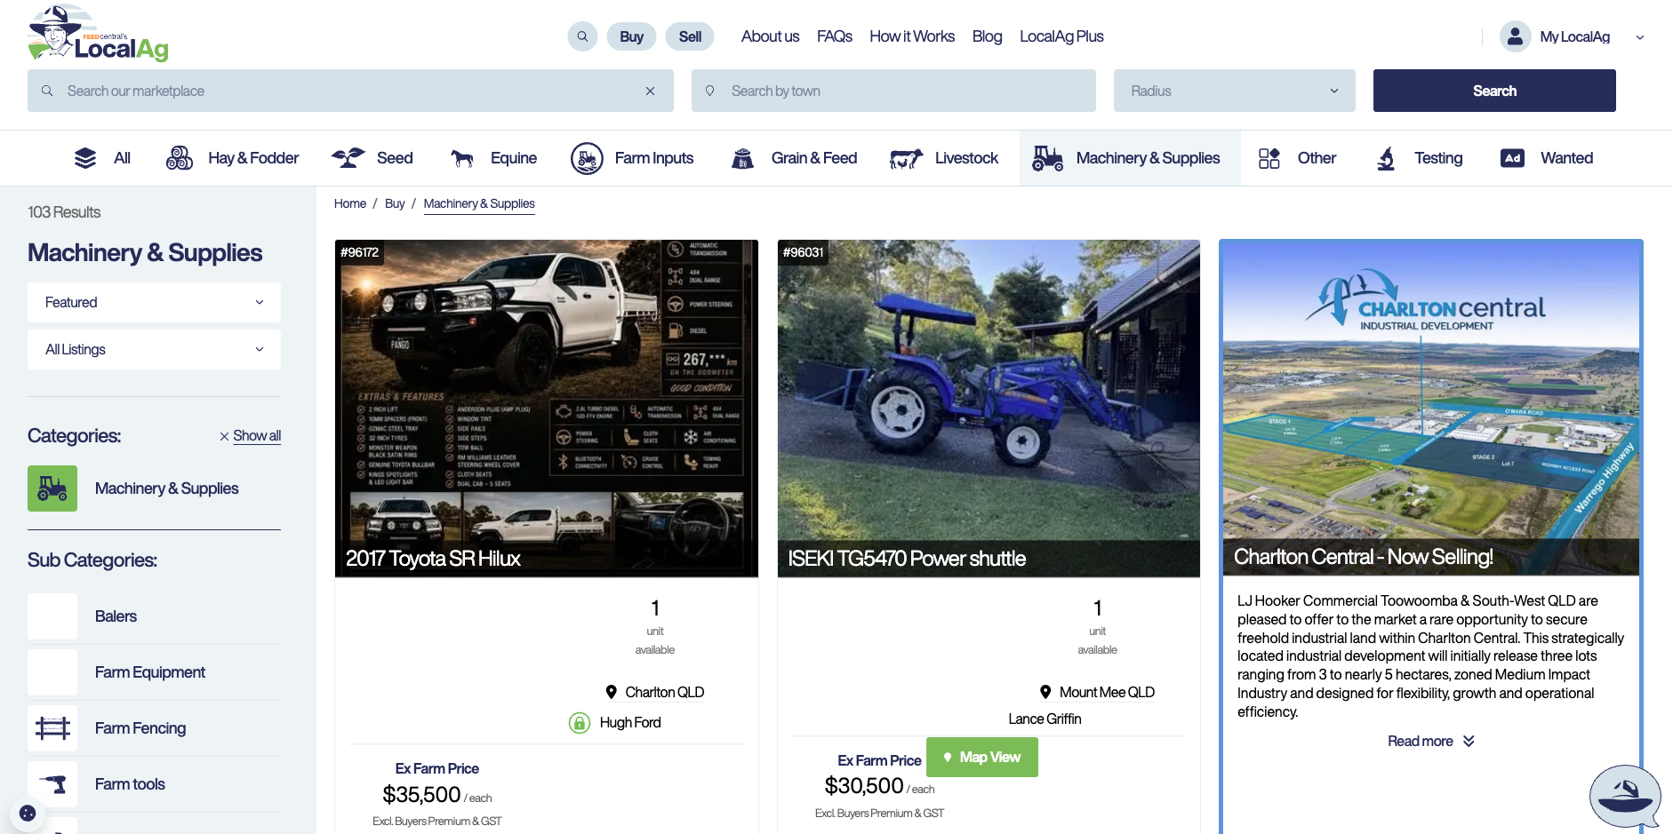Click Show all categories link
Image resolution: width=1673 pixels, height=834 pixels.
click(x=257, y=436)
